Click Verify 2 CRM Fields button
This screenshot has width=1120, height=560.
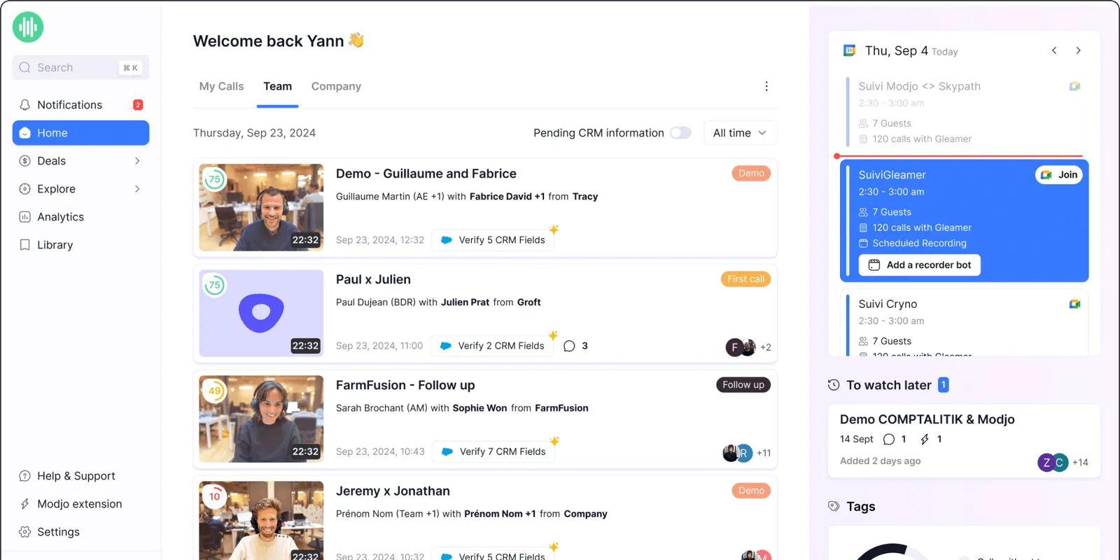point(492,346)
